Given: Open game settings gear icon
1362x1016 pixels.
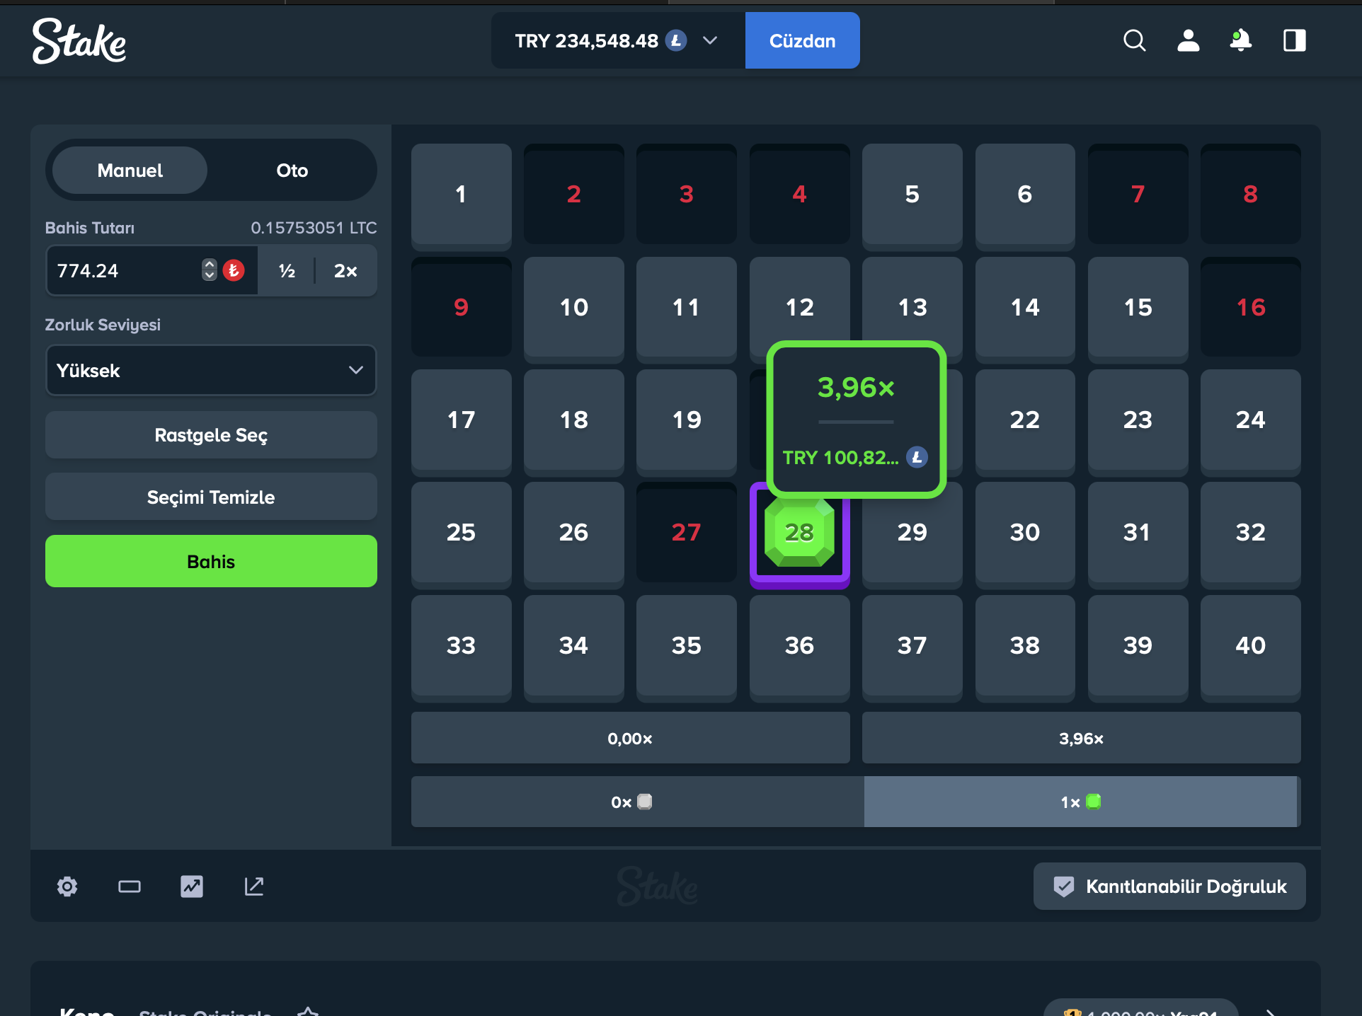Looking at the screenshot, I should [x=67, y=887].
